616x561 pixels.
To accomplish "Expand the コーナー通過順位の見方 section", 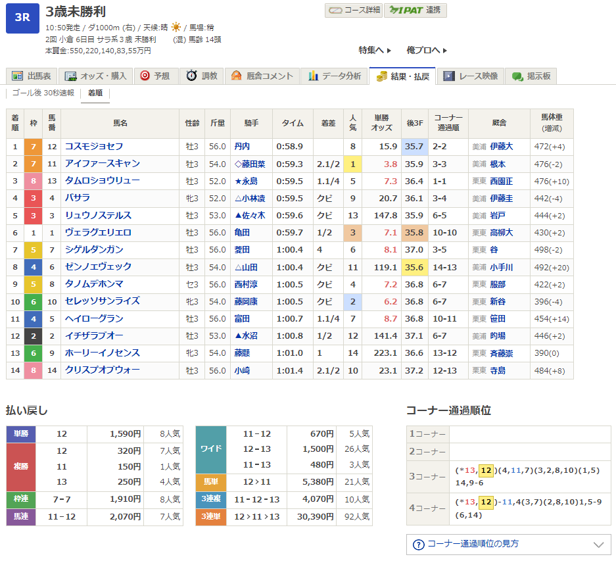I will [508, 544].
